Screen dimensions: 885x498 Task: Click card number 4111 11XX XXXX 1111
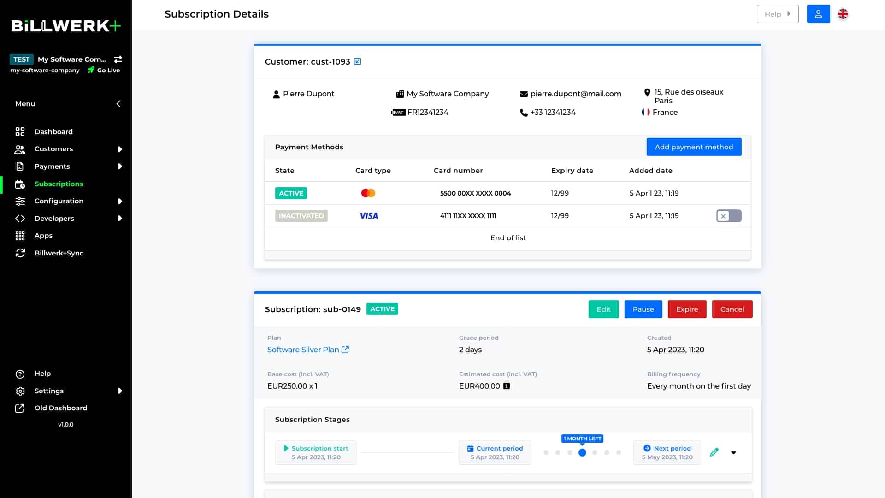(468, 216)
